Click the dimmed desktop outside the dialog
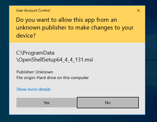The width and height of the screenshot is (157, 122). pyautogui.click(x=4, y=60)
